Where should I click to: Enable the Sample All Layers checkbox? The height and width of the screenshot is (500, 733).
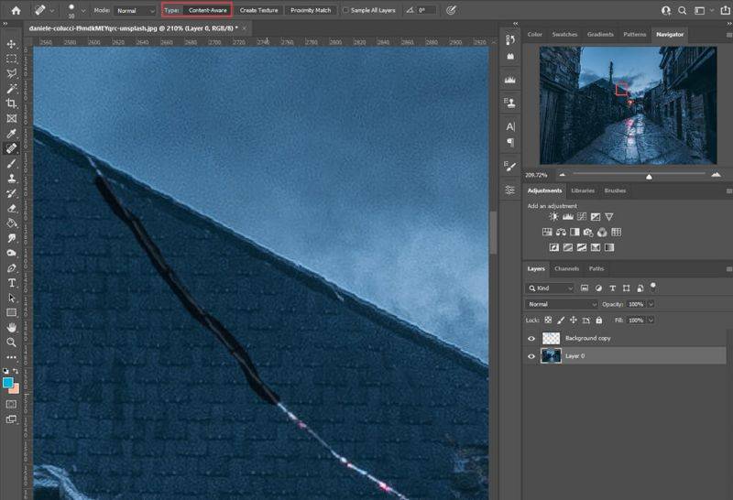(x=345, y=10)
